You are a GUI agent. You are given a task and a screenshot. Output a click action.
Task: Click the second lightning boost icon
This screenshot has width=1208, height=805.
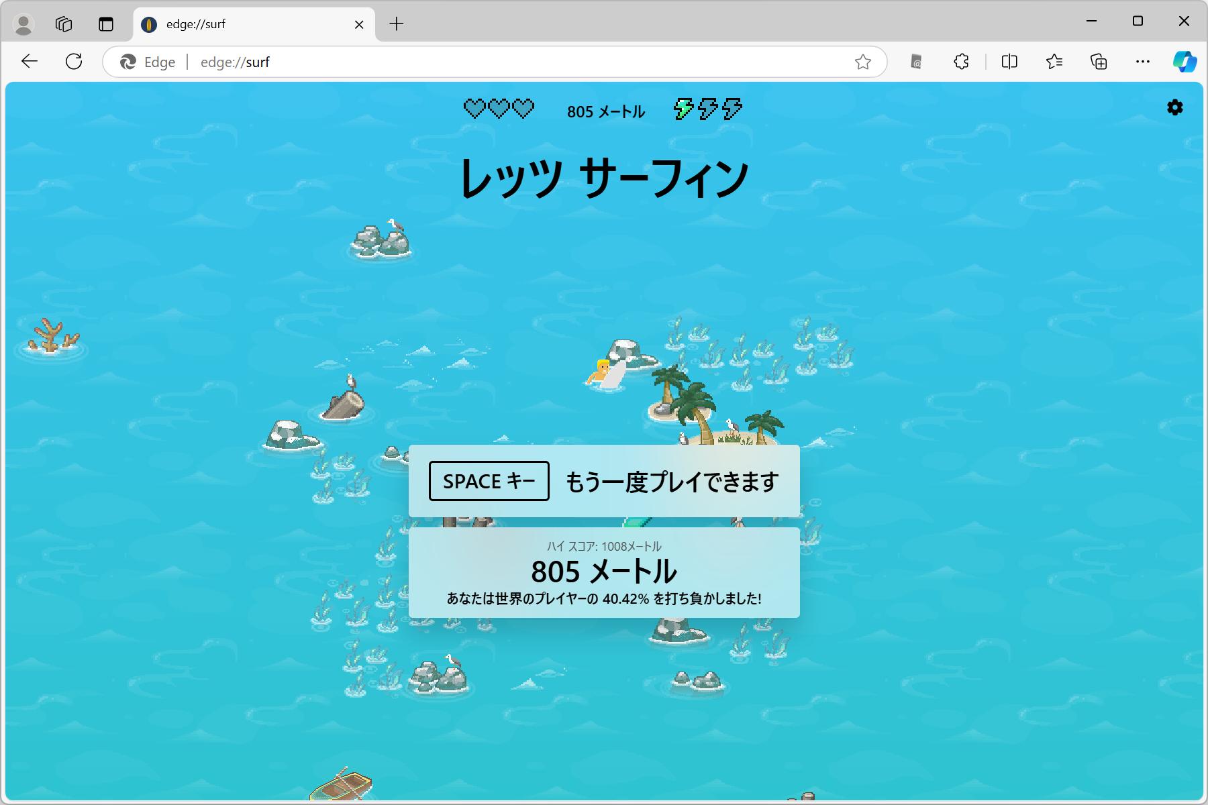click(707, 109)
